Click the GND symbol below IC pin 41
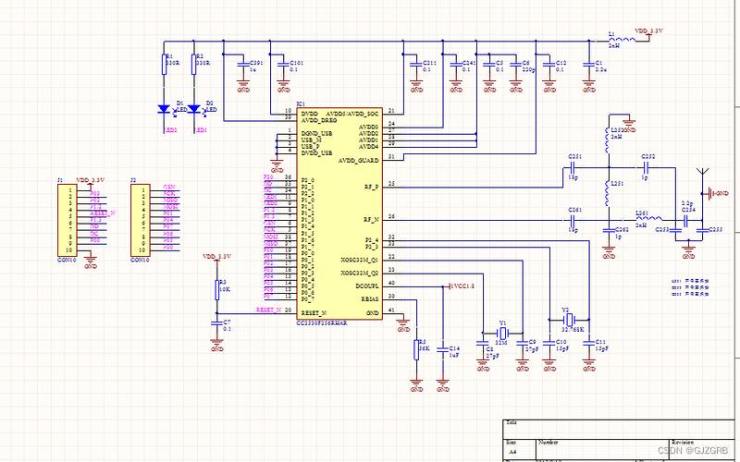Screen dimensions: 740x462 (x=402, y=325)
